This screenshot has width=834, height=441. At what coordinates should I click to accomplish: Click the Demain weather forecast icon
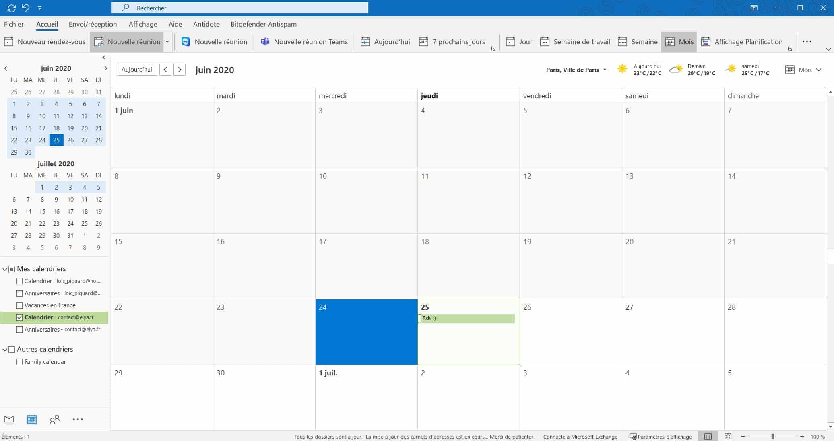click(x=676, y=69)
